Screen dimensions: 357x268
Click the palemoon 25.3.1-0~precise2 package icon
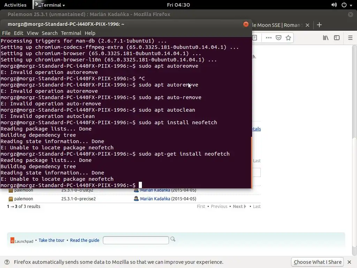[11, 199]
